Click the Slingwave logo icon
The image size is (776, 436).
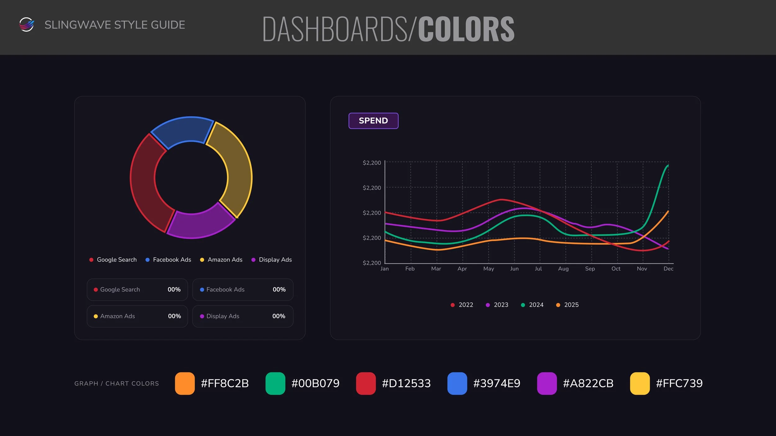pos(27,24)
